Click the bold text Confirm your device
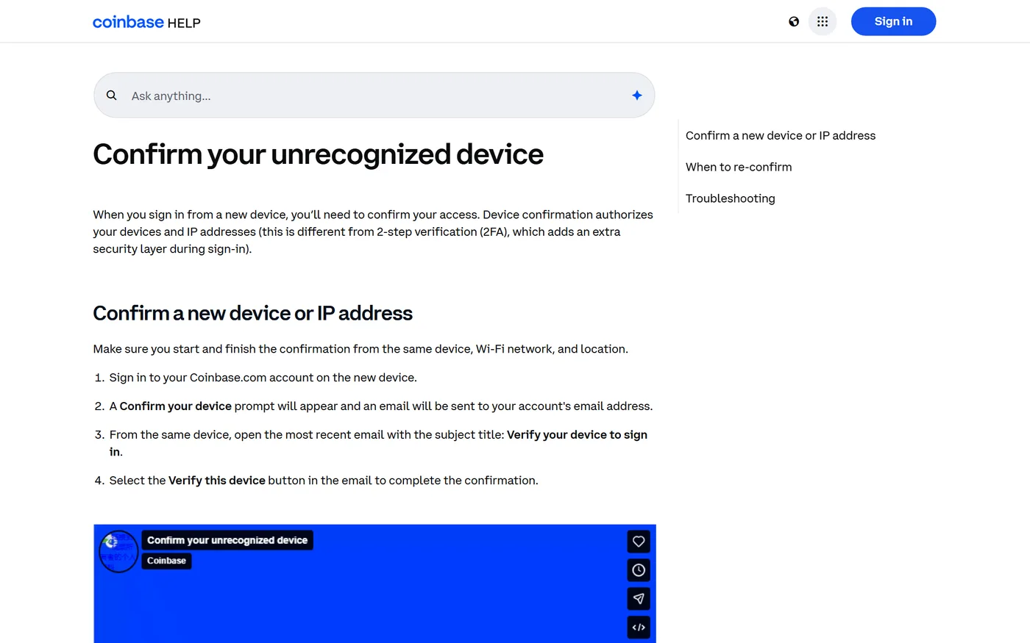This screenshot has width=1030, height=643. tap(176, 406)
